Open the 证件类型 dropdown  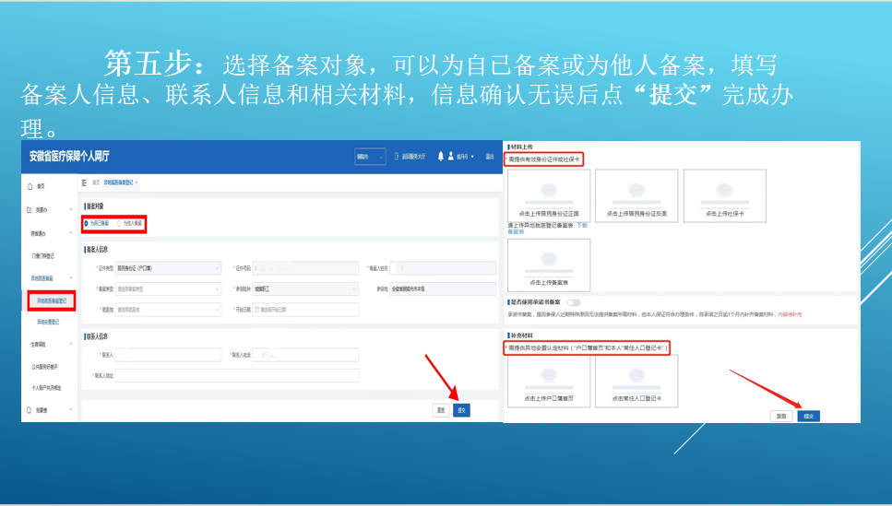(168, 268)
